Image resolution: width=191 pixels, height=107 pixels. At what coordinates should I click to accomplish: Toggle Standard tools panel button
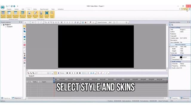[35, 15]
